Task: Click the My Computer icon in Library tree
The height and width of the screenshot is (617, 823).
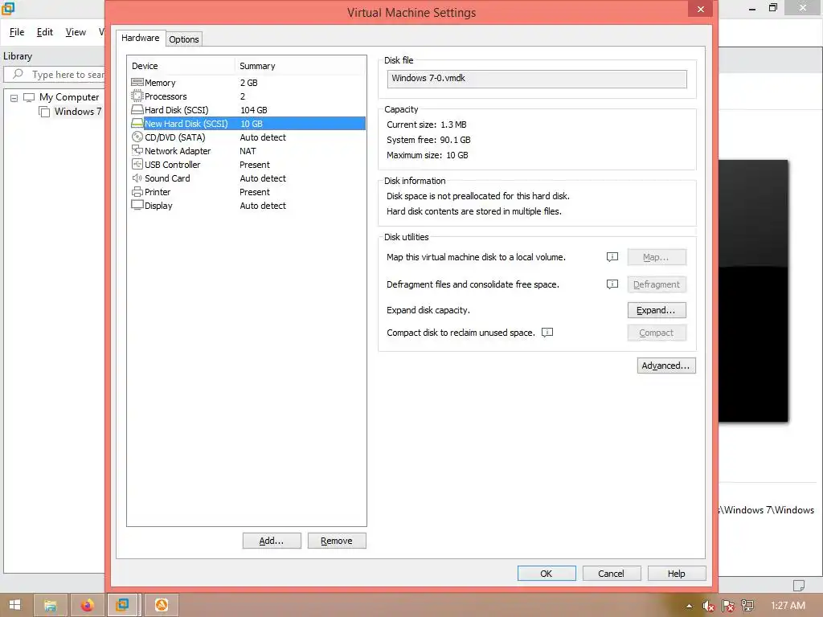Action: (29, 97)
